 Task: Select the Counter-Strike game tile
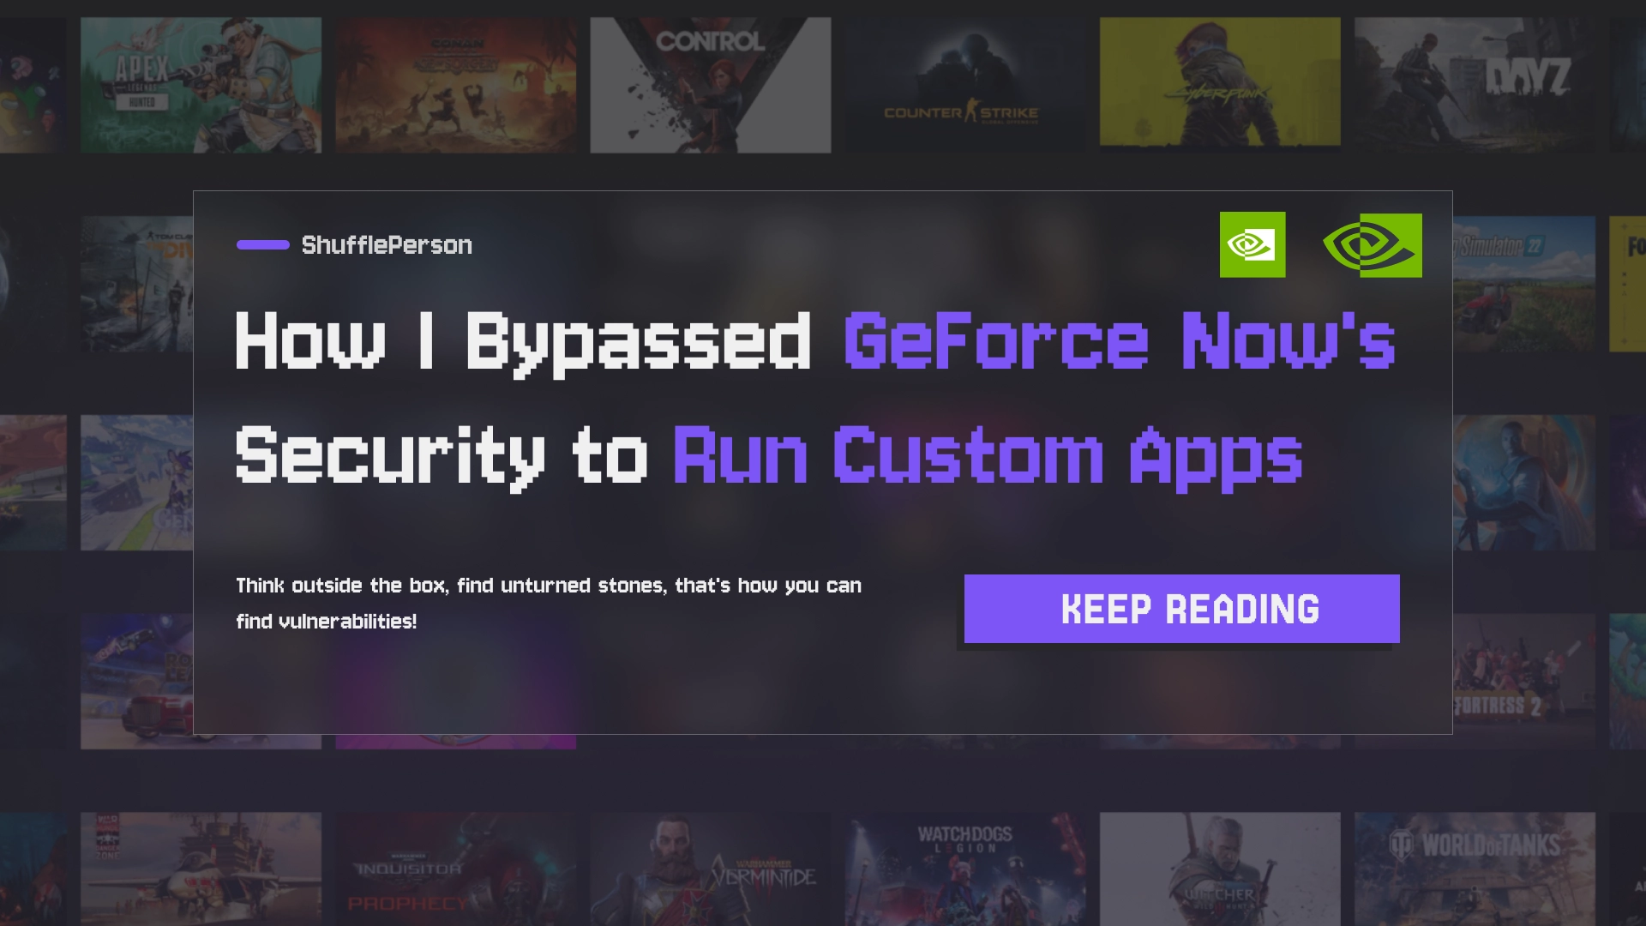tap(965, 85)
